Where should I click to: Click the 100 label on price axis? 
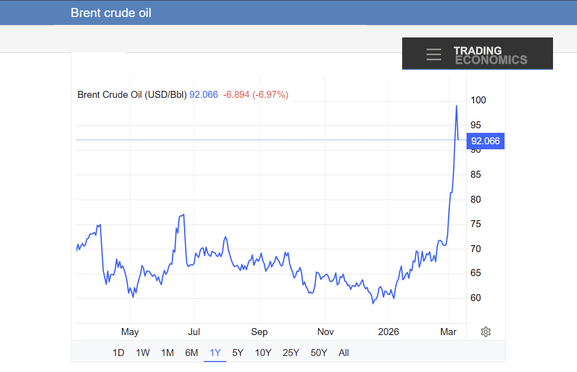tap(478, 100)
